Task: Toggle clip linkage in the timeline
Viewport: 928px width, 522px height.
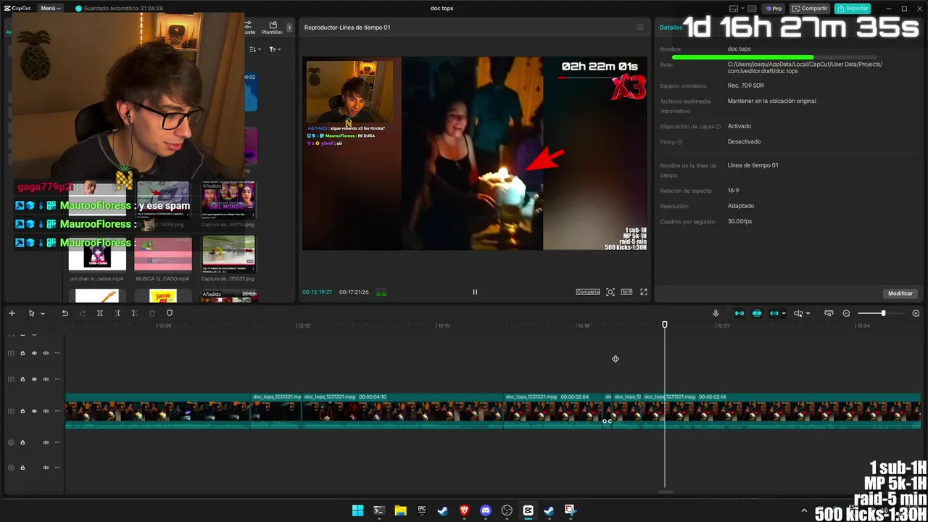Action: coord(774,313)
